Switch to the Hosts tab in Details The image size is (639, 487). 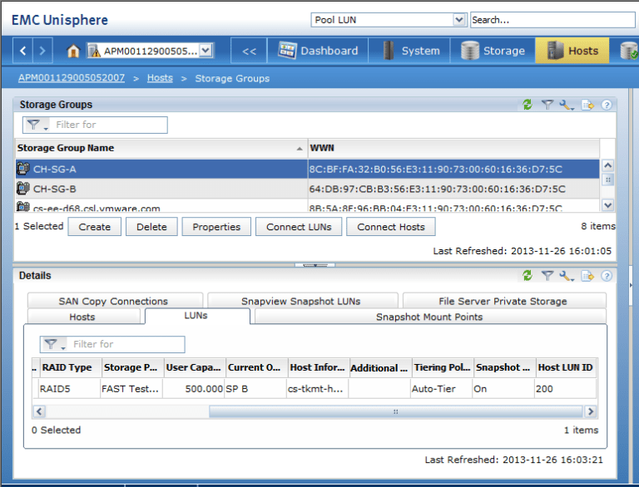[83, 317]
